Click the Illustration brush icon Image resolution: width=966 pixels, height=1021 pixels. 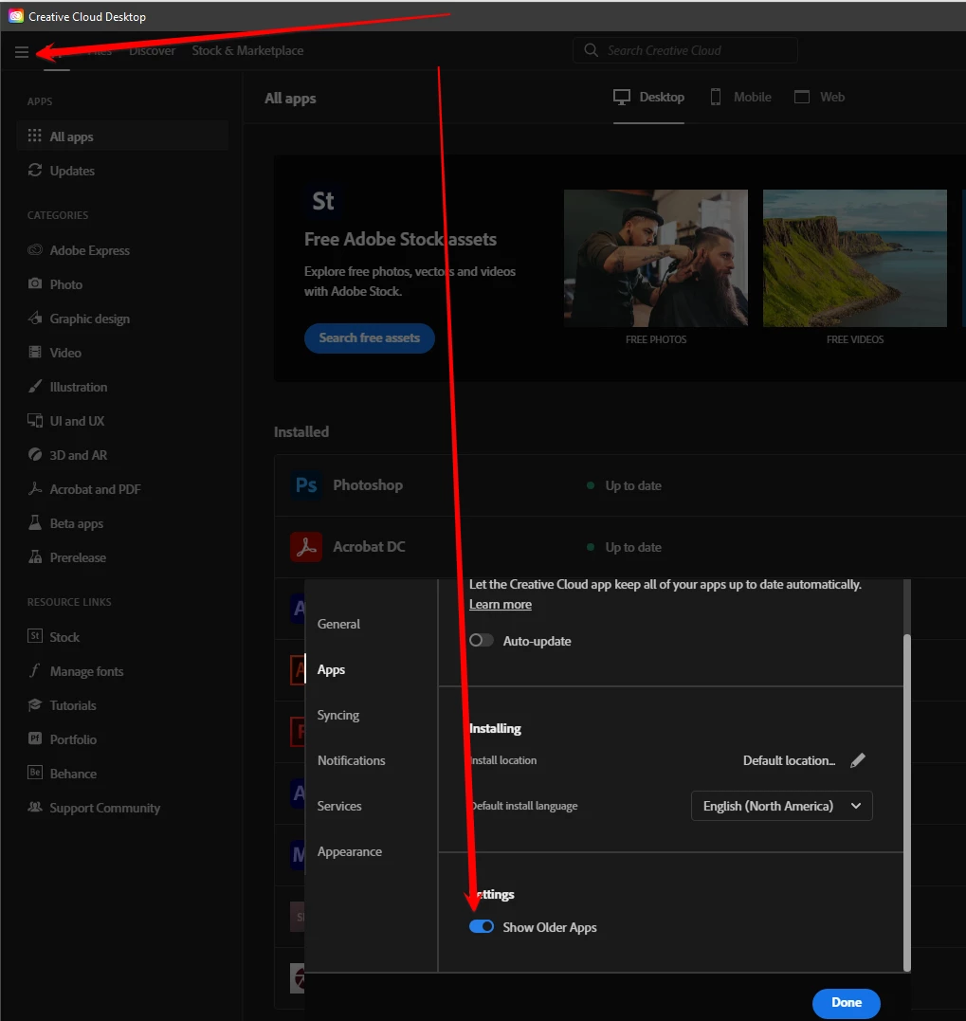[34, 386]
